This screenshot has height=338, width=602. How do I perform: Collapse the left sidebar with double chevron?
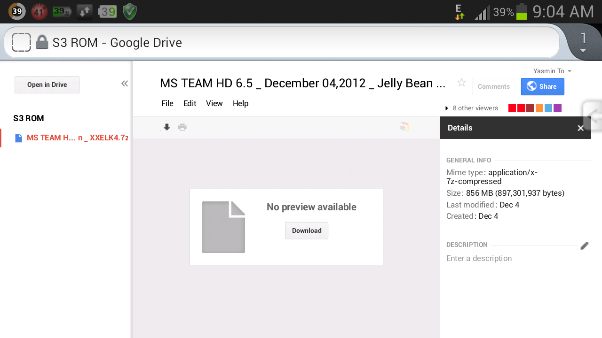point(125,84)
